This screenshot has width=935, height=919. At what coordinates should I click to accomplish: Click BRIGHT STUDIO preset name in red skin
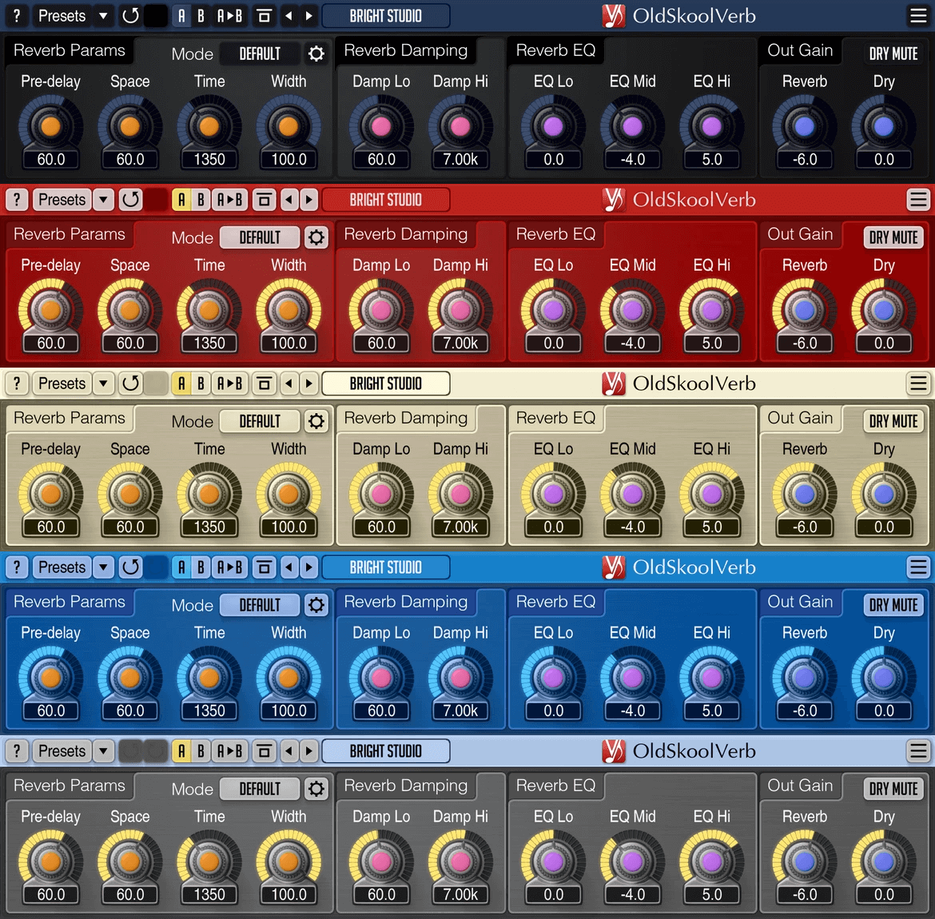click(386, 200)
